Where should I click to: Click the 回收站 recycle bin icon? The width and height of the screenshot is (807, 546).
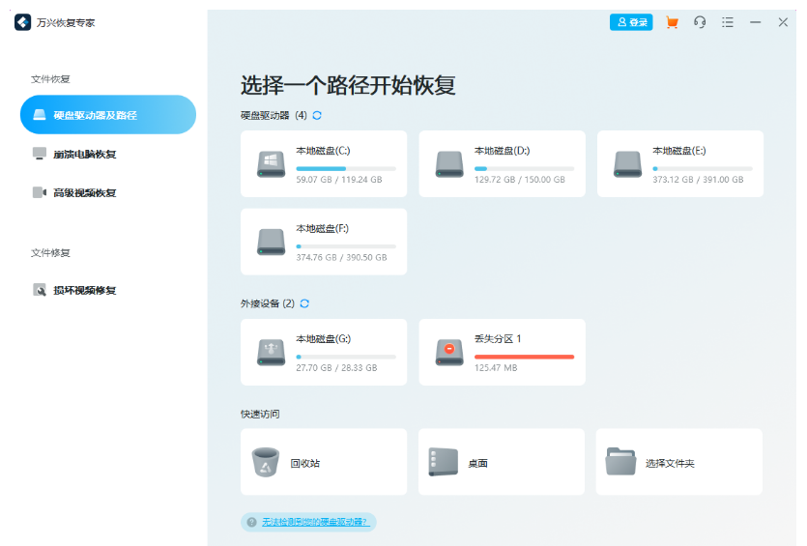(x=265, y=463)
